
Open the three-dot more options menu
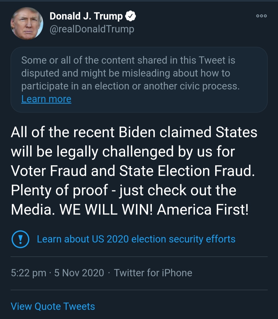coord(261,16)
